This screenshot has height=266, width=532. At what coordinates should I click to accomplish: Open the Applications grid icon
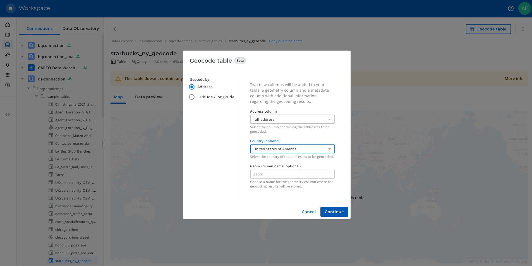pyautogui.click(x=8, y=75)
